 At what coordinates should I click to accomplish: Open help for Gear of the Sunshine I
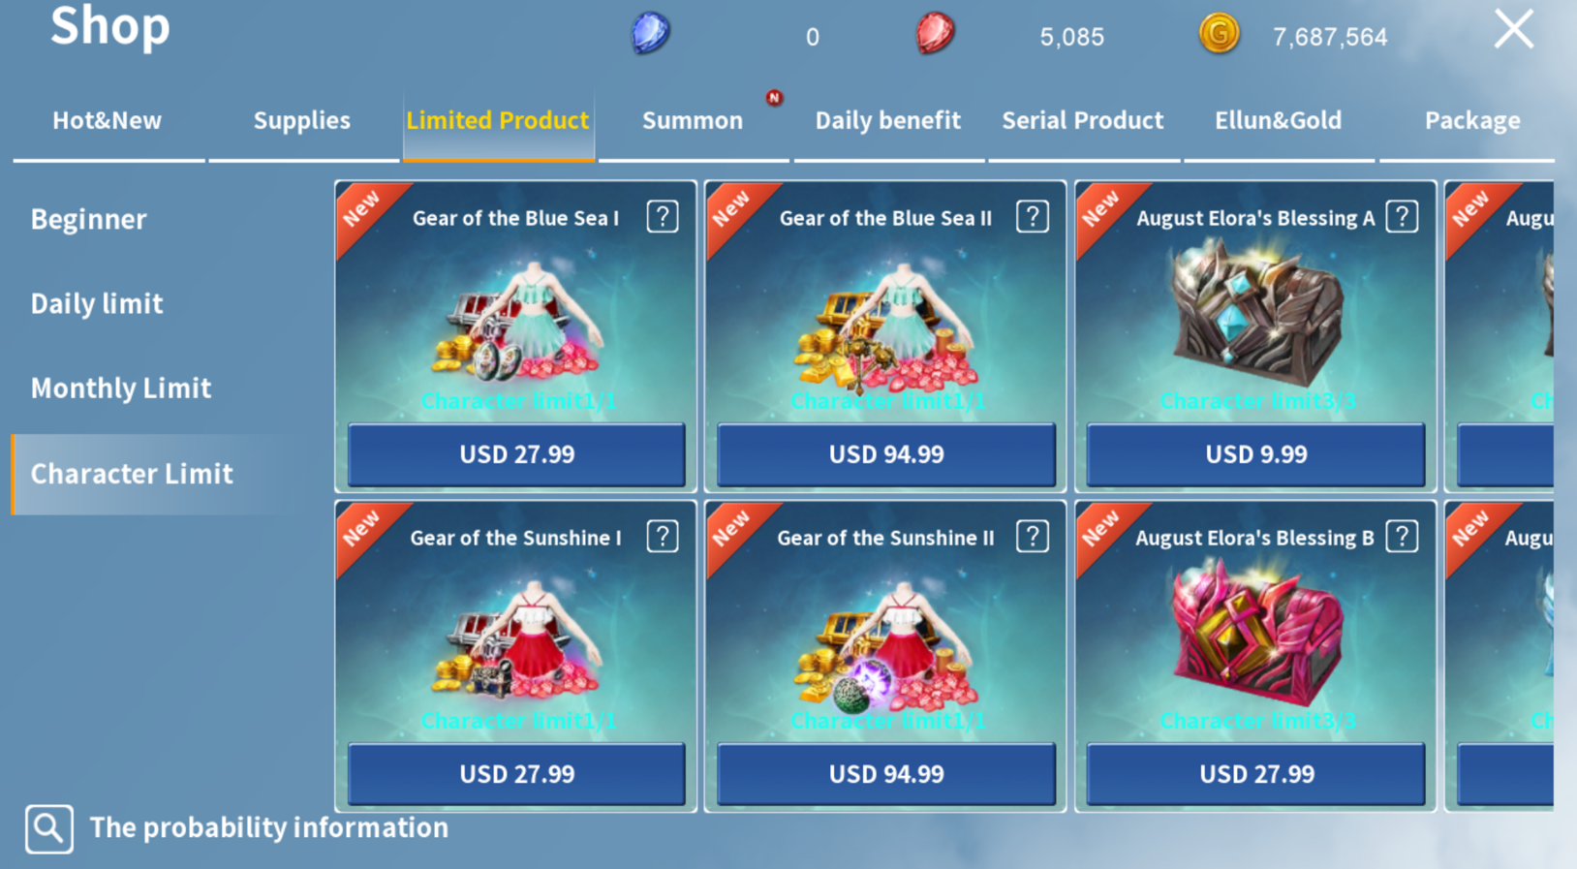click(x=663, y=537)
